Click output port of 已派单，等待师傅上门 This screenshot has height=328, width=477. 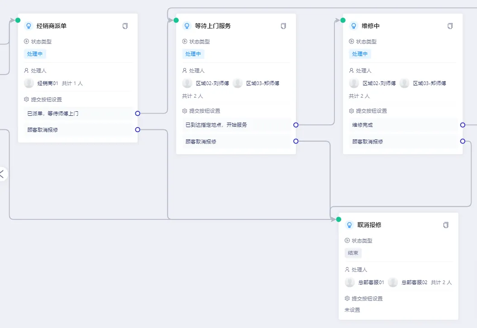(x=138, y=114)
